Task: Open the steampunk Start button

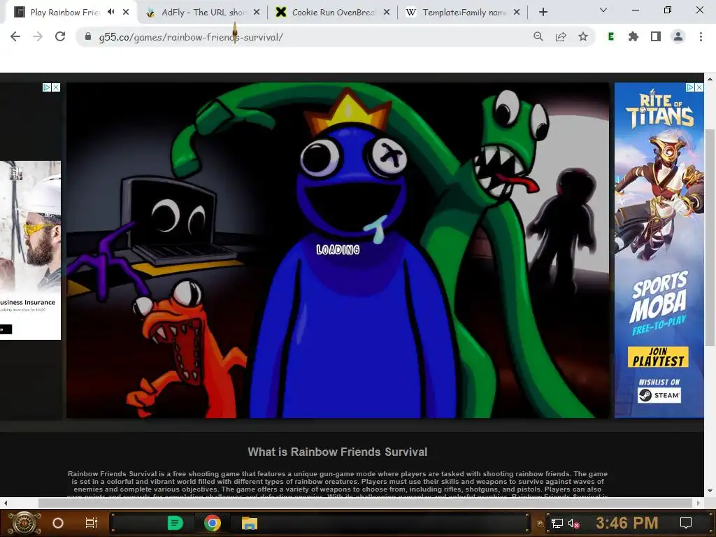Action: (24, 523)
